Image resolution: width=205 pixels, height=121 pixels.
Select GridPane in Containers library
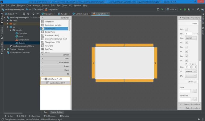coord(54,49)
